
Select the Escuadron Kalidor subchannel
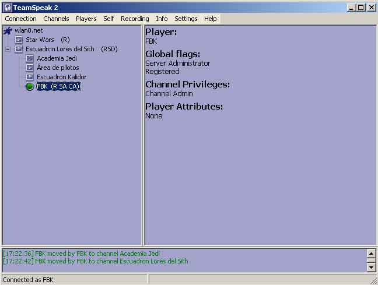pos(61,77)
